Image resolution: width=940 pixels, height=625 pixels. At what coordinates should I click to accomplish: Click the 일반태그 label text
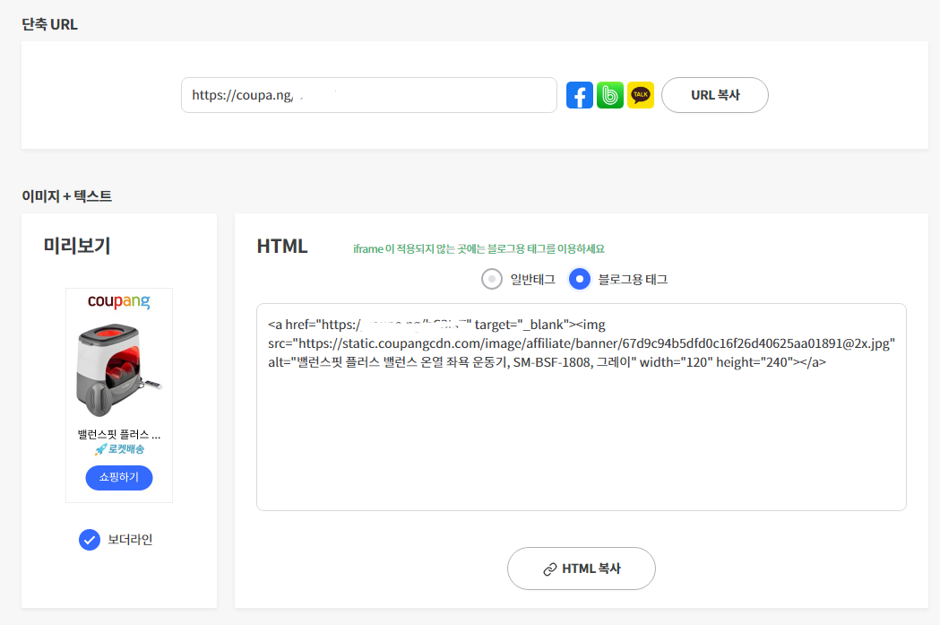[532, 280]
